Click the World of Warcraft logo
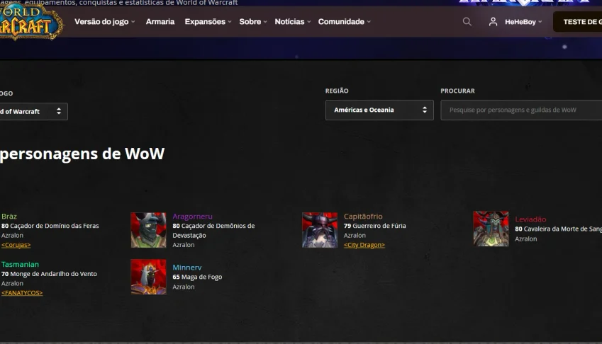602x344 pixels. pyautogui.click(x=30, y=22)
